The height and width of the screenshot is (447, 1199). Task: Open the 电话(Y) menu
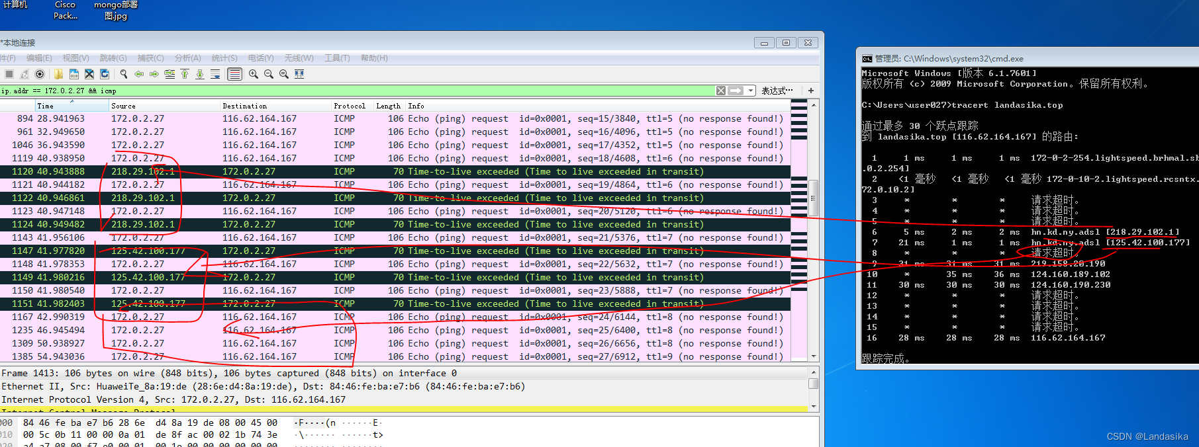(x=261, y=58)
